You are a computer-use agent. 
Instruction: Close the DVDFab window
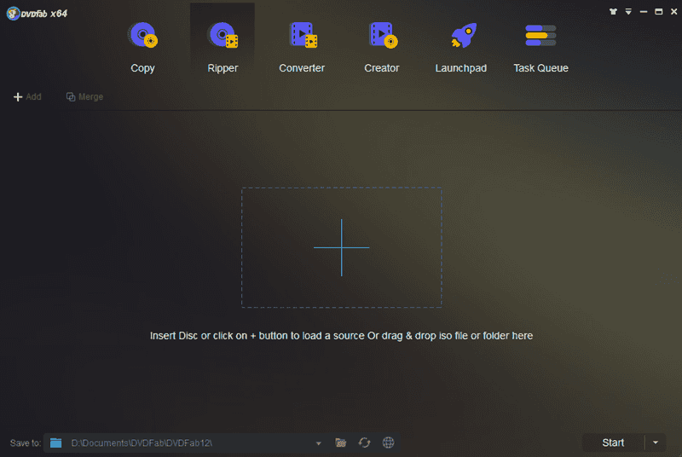pyautogui.click(x=673, y=12)
